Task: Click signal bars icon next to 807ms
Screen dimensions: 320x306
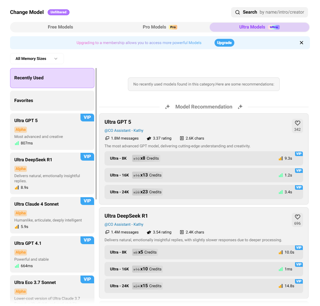Action: coord(17,143)
